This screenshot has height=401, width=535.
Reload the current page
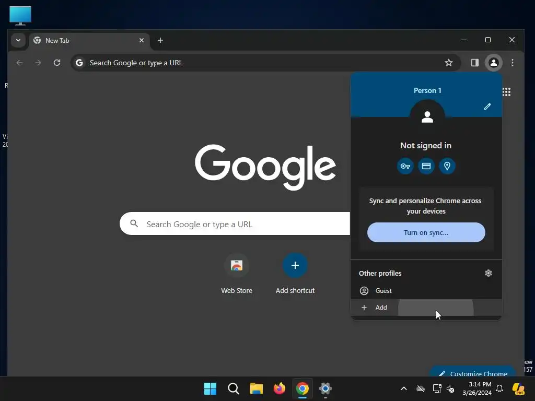pos(57,63)
